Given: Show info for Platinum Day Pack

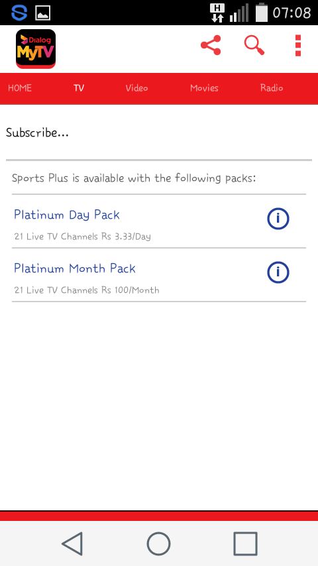Looking at the screenshot, I should tap(278, 219).
